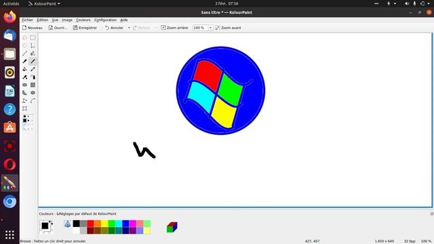Pick the magenta color swatch

[133, 224]
